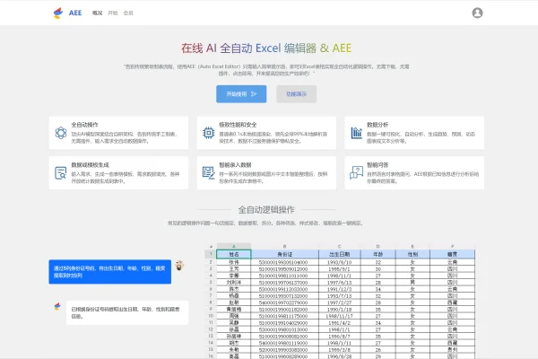The height and width of the screenshot is (359, 538).
Task: Select the 籍贯 header cell
Action: pos(452,254)
